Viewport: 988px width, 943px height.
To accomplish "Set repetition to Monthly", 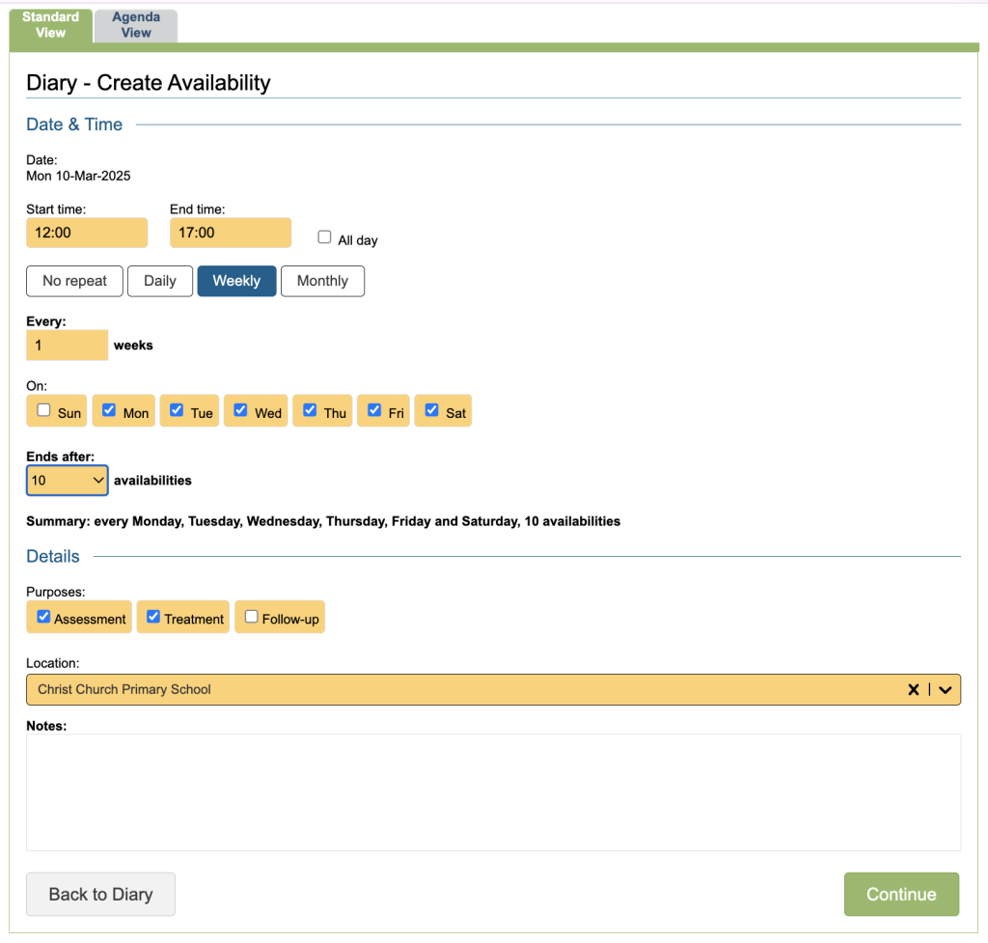I will click(x=322, y=281).
